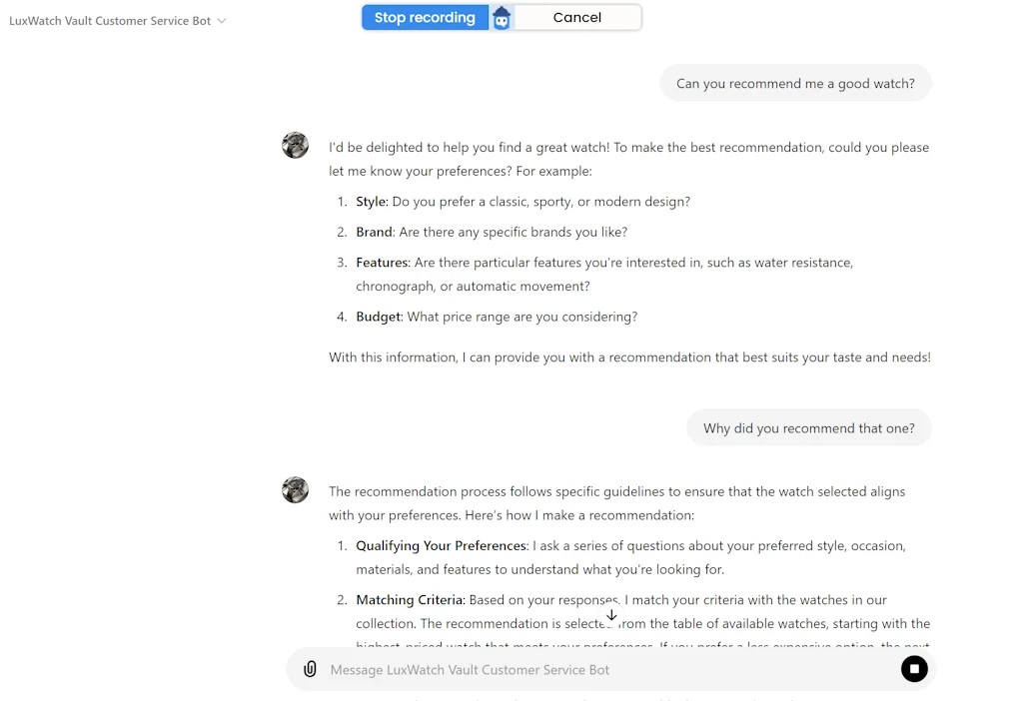Click the bold "Style" label in the list
This screenshot has width=1023, height=701.
[x=371, y=201]
